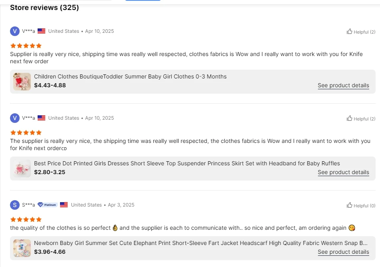
Task: Click the V avatar on the Children Clothes Boutique review
Action: [x=15, y=31]
